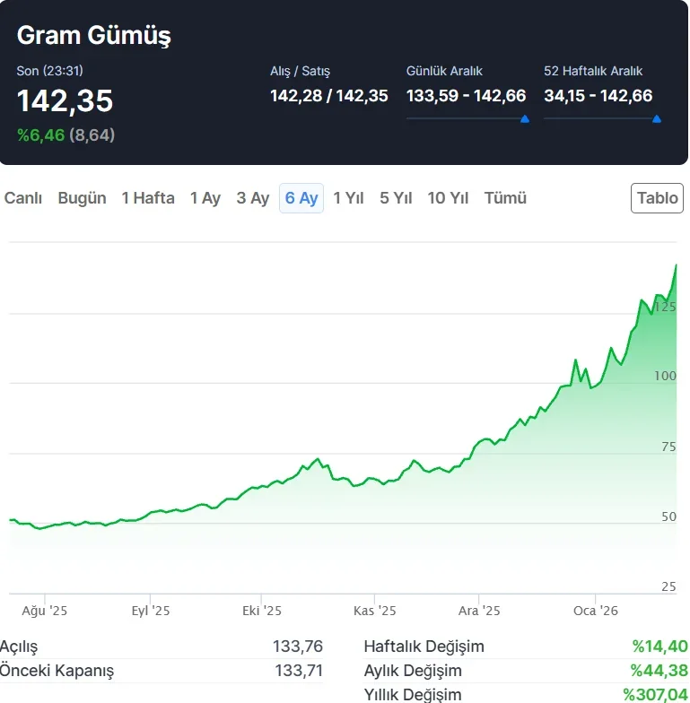The image size is (690, 703).
Task: Show the 1 Hafta chart range
Action: [148, 198]
